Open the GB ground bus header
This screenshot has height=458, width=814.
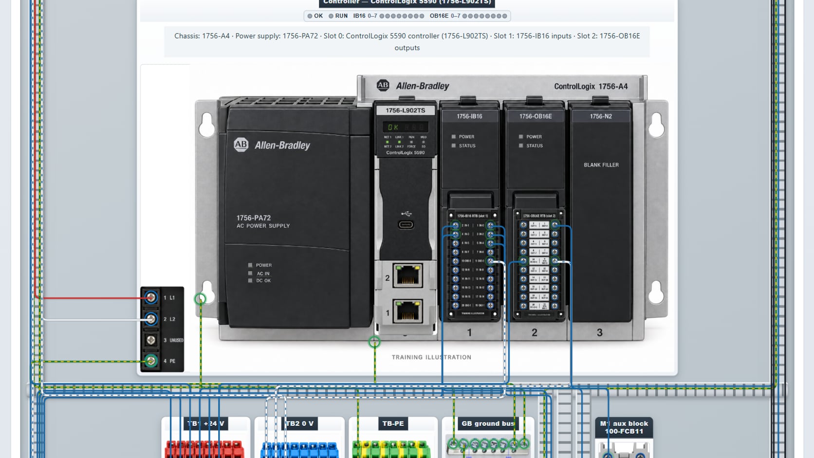(488, 423)
